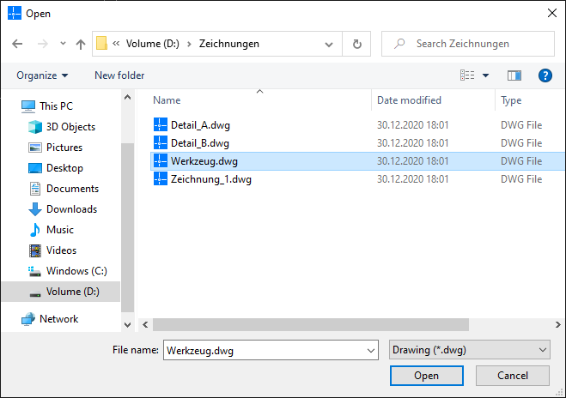Click the Open button
This screenshot has height=398, width=566.
click(x=426, y=376)
